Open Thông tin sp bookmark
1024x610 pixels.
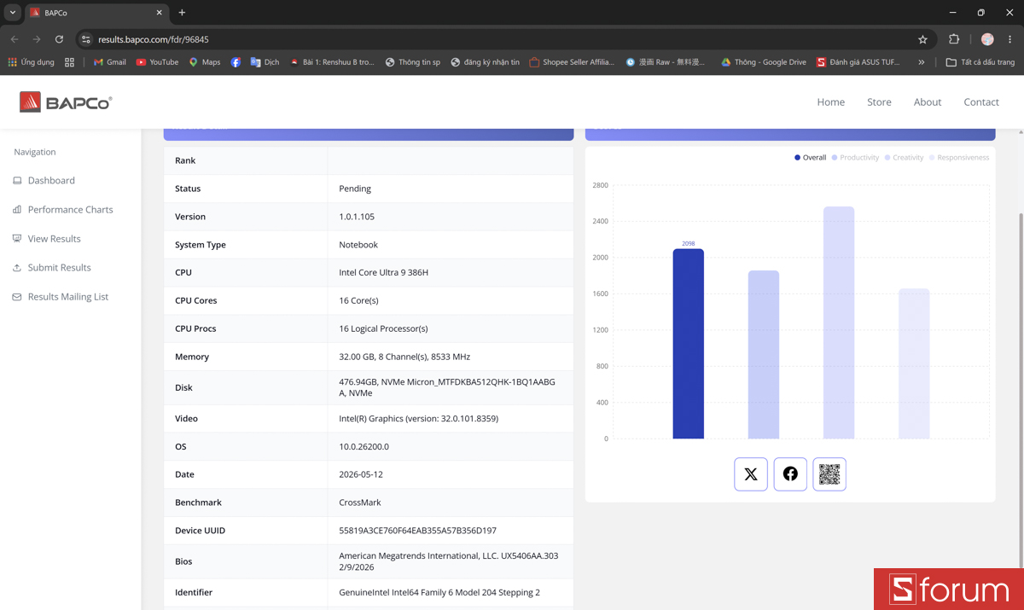coord(413,62)
